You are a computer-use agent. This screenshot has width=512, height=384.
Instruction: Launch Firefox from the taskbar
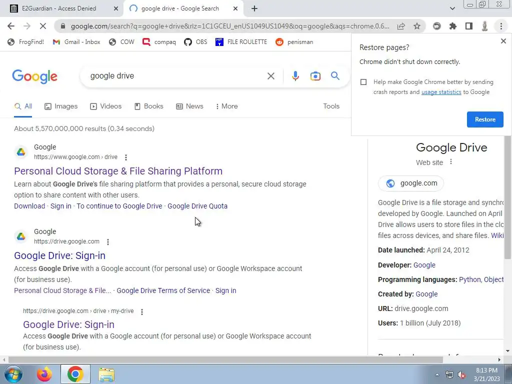point(44,374)
